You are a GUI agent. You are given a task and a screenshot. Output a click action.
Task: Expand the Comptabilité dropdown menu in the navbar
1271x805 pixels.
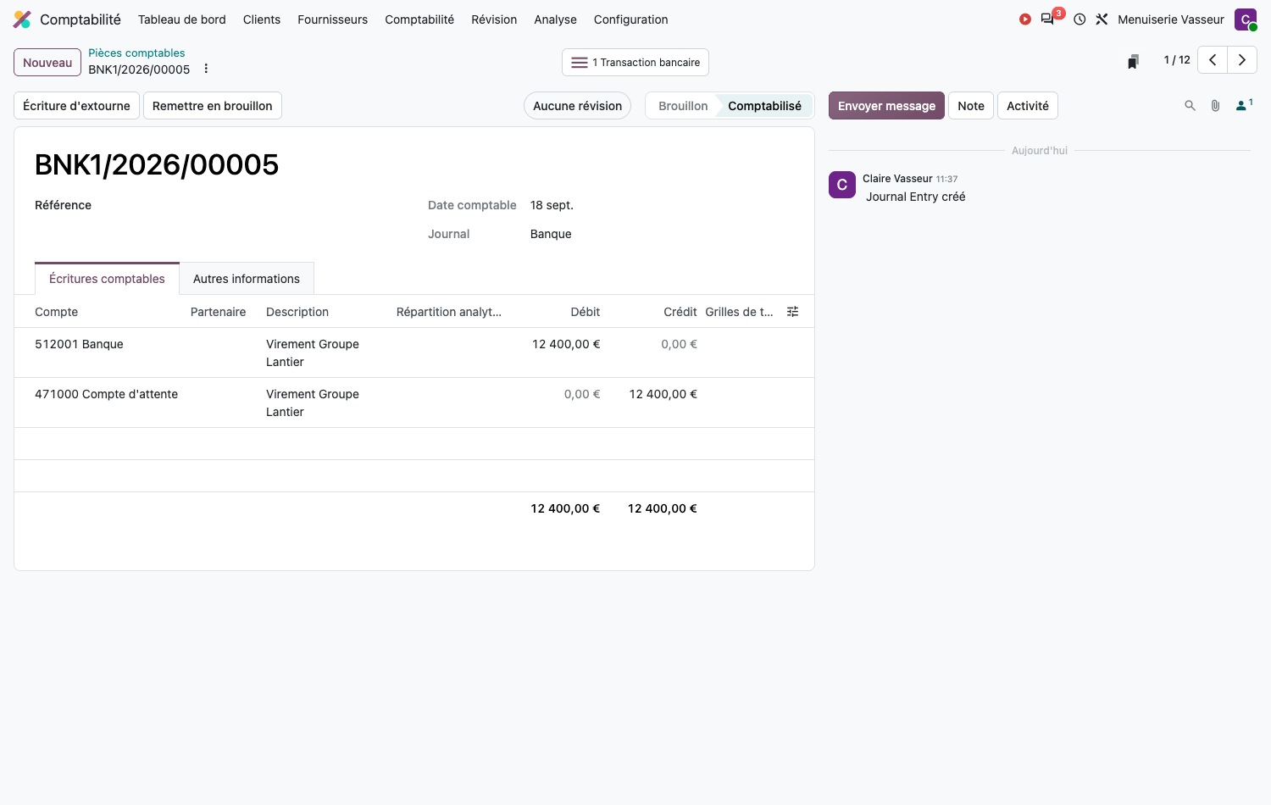click(x=419, y=19)
